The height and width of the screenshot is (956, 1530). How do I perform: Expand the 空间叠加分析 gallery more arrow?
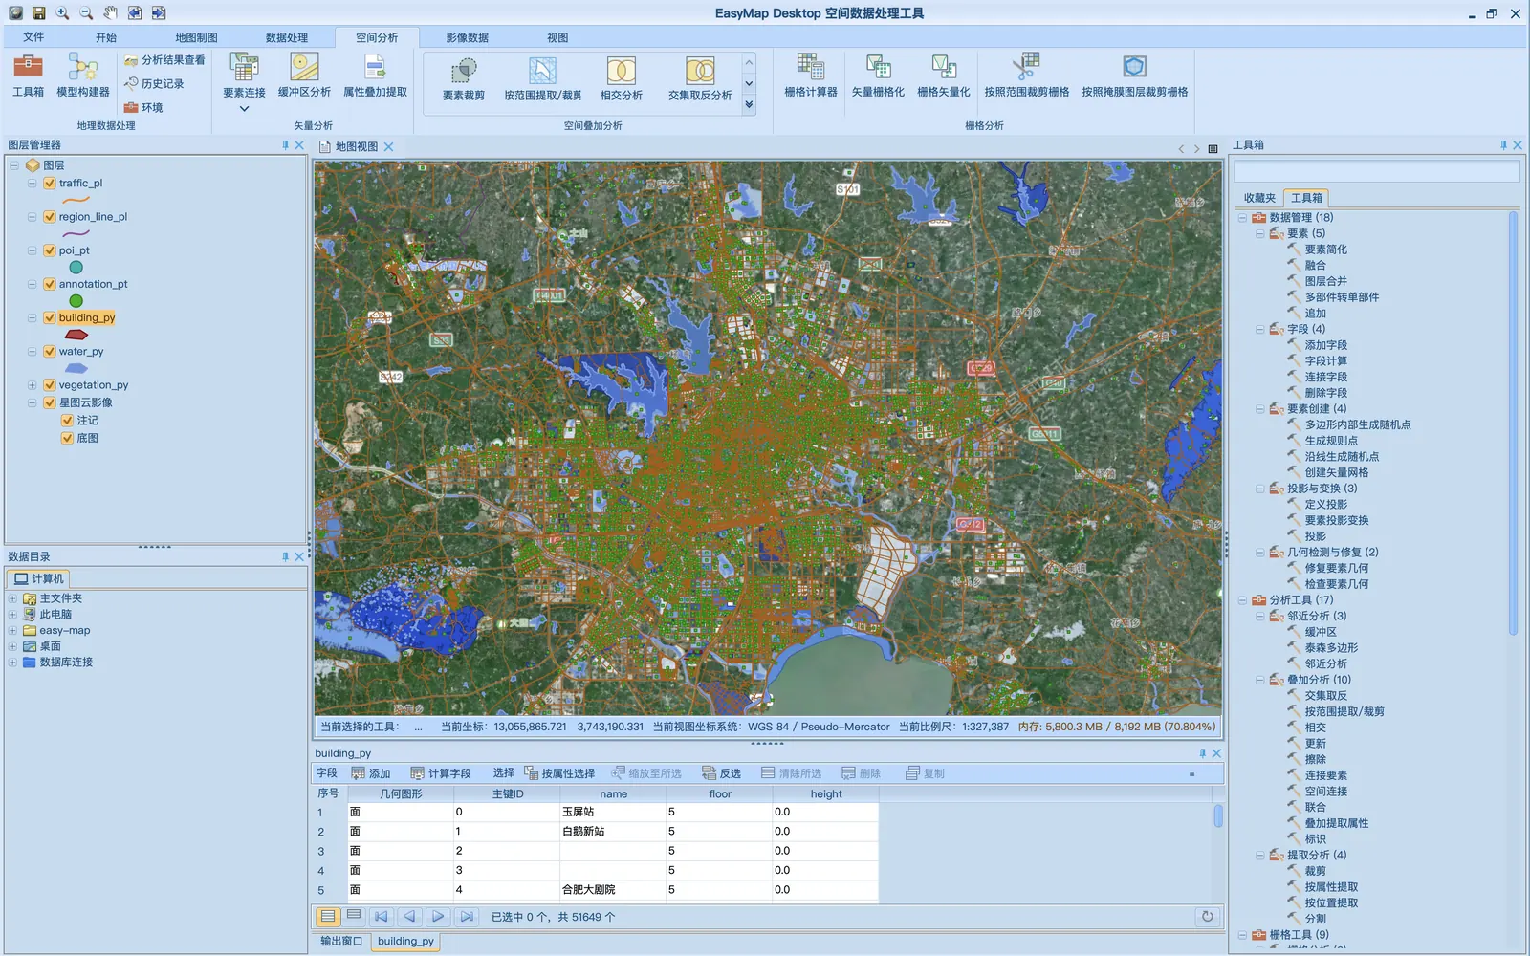[x=749, y=105]
